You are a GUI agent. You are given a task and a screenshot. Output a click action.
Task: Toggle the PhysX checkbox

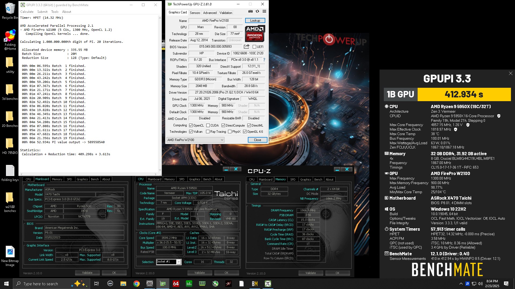[230, 131]
